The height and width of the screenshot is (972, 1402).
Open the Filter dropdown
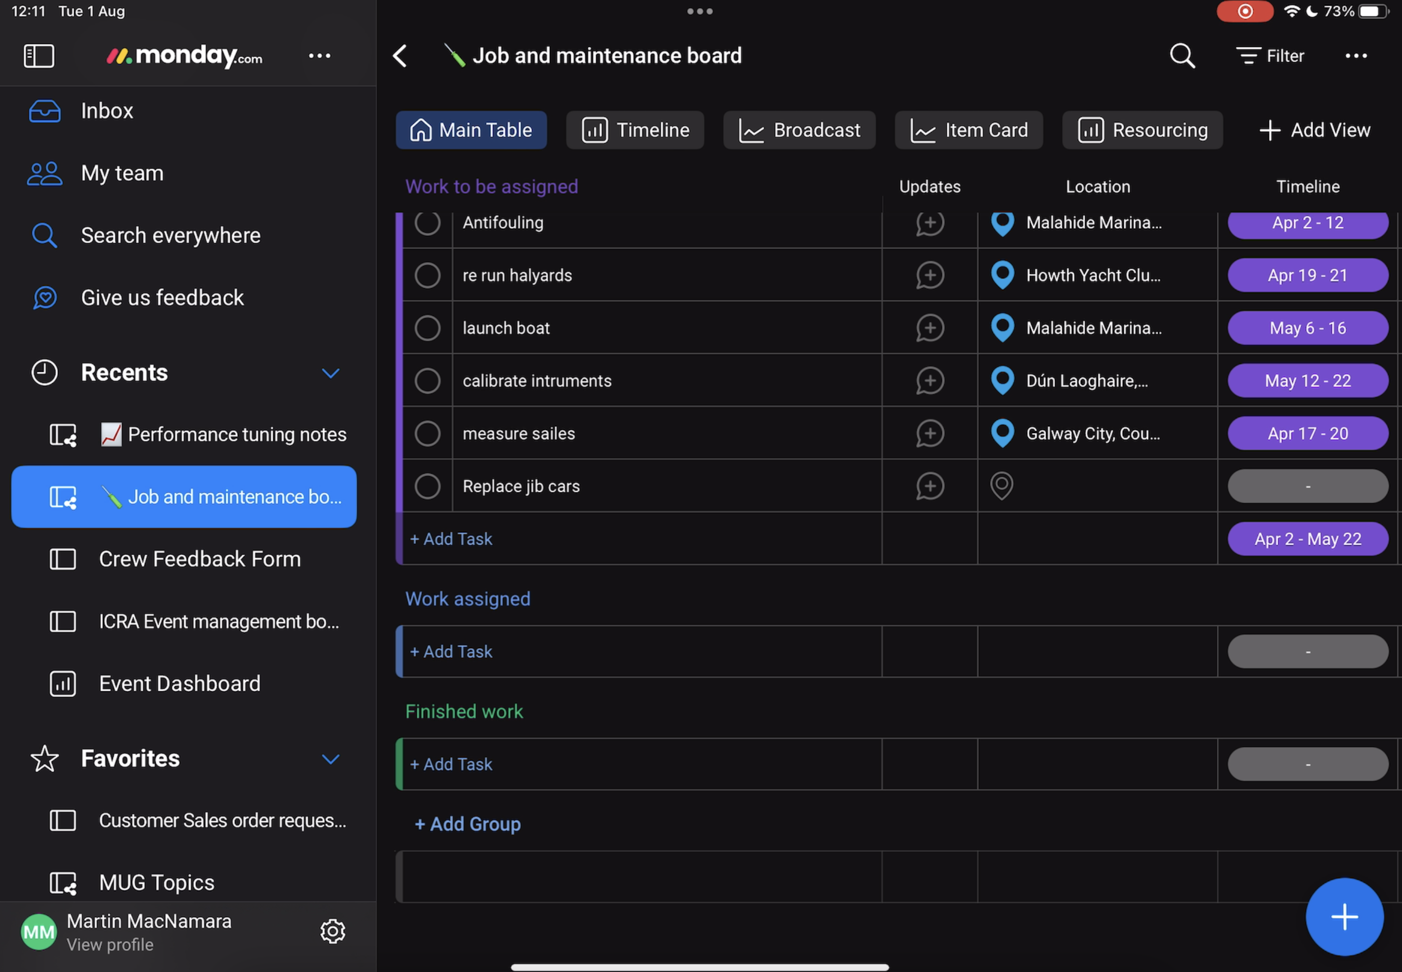click(1270, 56)
